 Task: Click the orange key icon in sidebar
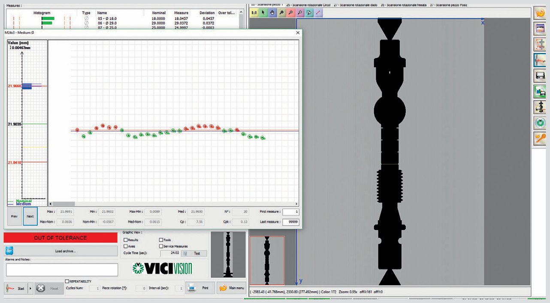tap(539, 138)
